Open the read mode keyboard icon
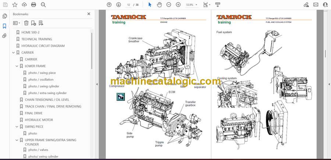Image resolution: width=331 pixels, height=160 pixels. tap(218, 5)
